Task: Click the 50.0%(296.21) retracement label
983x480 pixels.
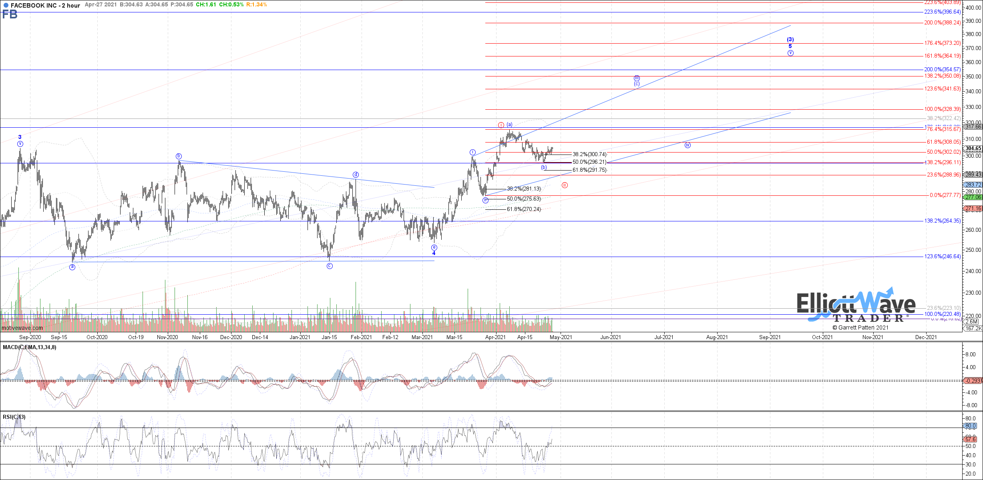Action: (x=590, y=162)
